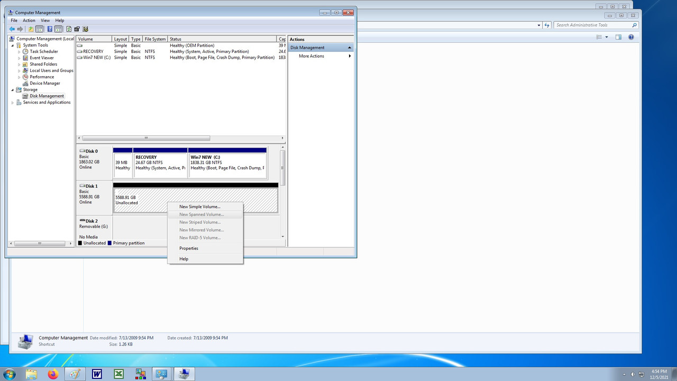Sort by the Status column header
Screen dimensions: 677x381
[x=223, y=39]
